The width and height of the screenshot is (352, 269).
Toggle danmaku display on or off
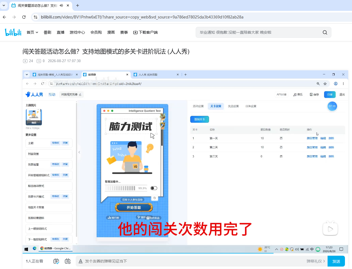[x=56, y=261]
